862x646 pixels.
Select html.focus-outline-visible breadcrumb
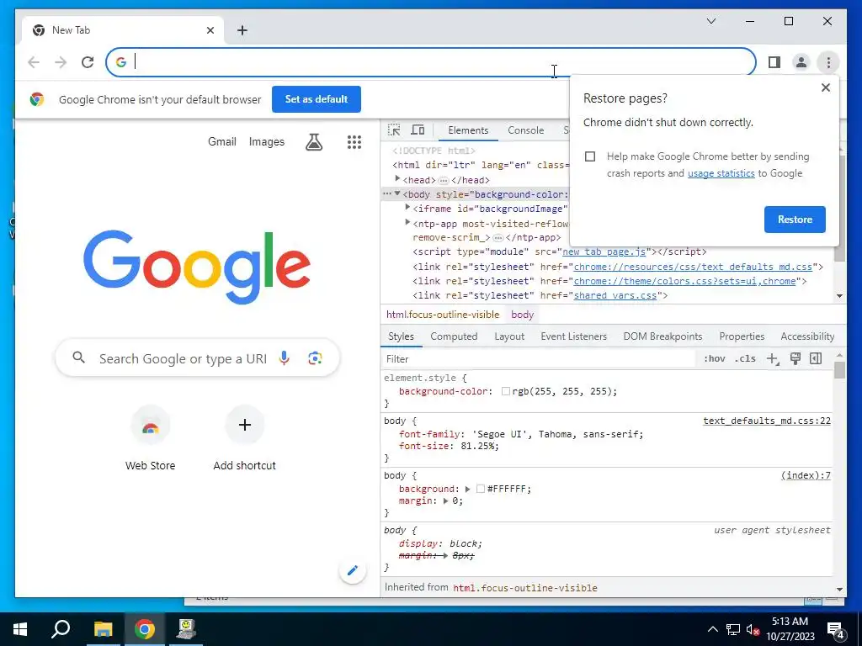(443, 315)
